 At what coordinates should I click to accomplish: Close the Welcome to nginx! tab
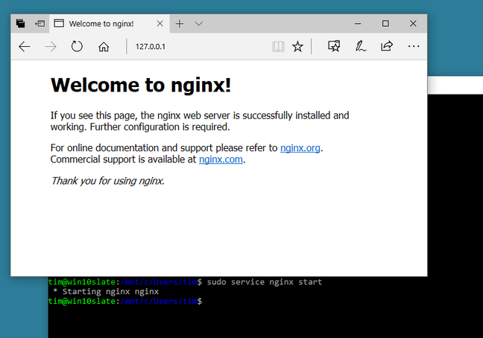(160, 24)
